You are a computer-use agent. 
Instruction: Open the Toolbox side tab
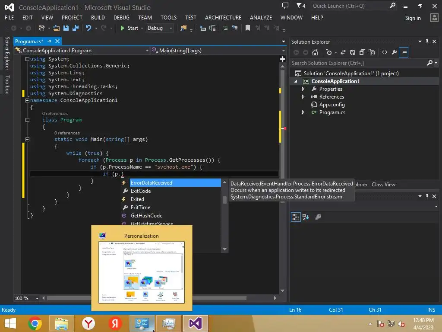7,84
